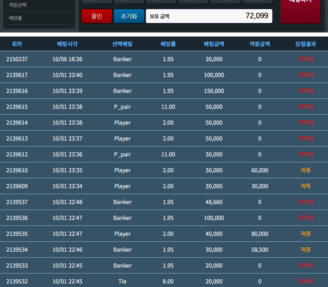Select round number 2139609
The height and width of the screenshot is (287, 328).
[x=17, y=186]
